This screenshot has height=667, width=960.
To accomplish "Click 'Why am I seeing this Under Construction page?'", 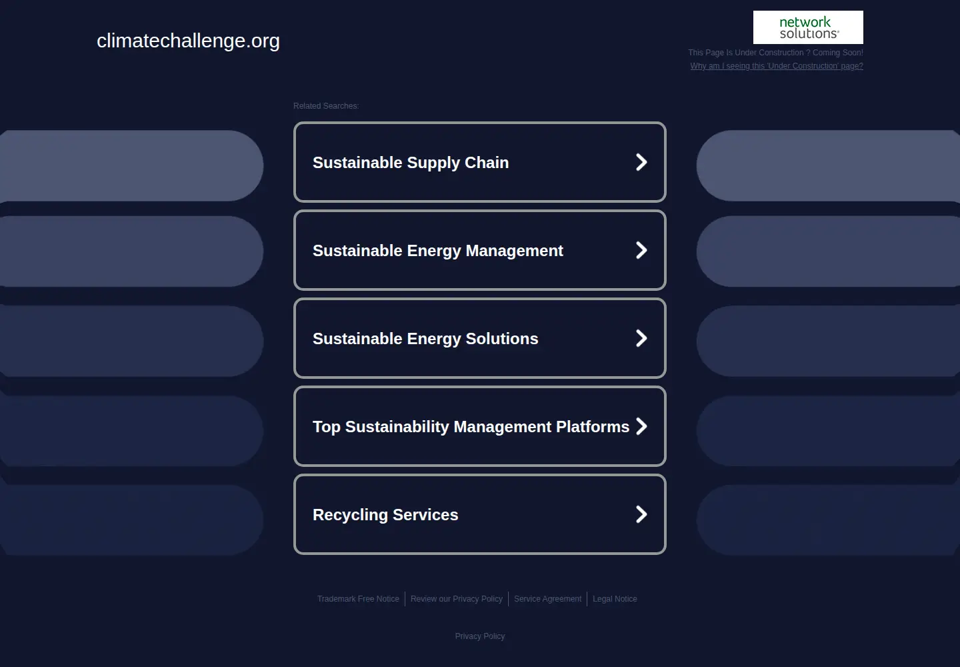I will click(x=777, y=66).
